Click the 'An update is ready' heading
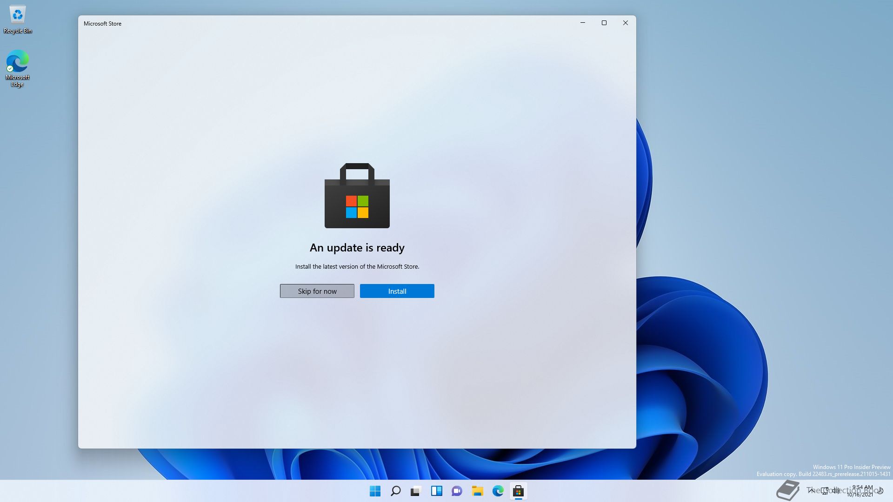 (357, 248)
